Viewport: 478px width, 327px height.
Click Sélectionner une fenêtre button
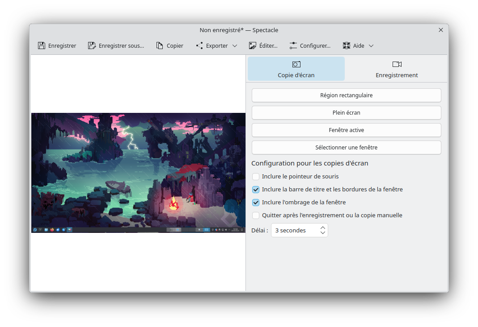click(x=346, y=147)
